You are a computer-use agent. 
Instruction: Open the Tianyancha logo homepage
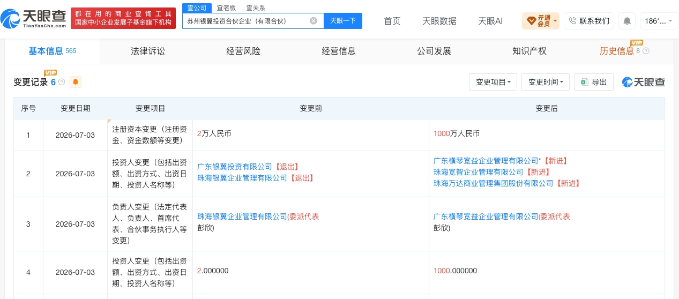(x=34, y=19)
